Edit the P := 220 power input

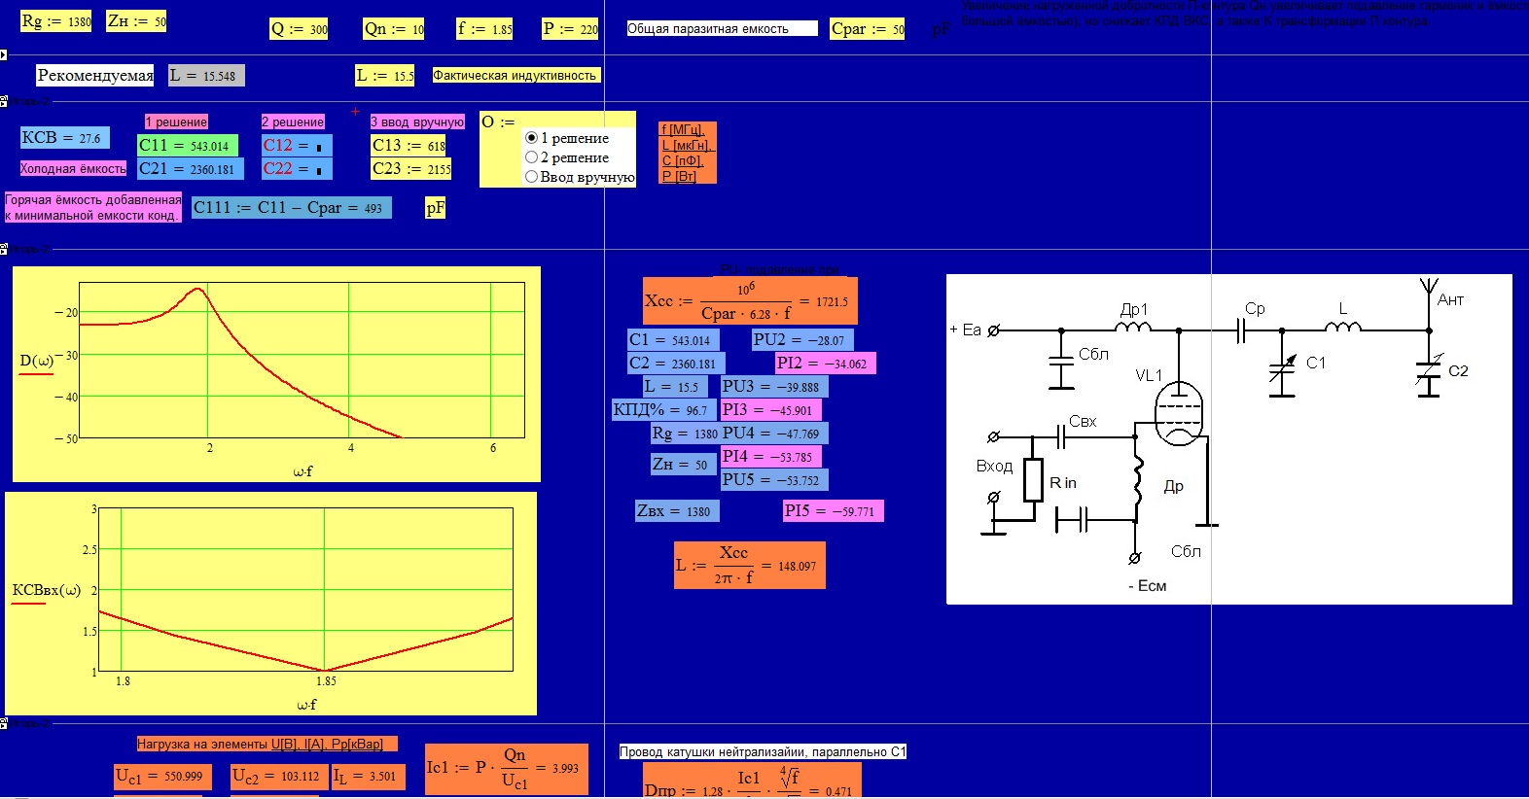(570, 29)
